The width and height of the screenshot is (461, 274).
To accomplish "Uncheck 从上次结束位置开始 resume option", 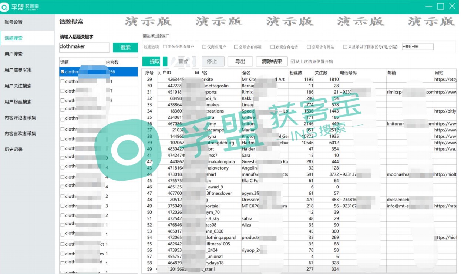I will (293, 61).
